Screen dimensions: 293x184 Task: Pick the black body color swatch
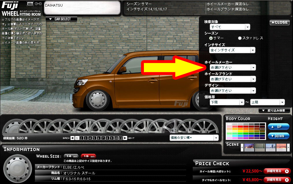tap(262, 124)
